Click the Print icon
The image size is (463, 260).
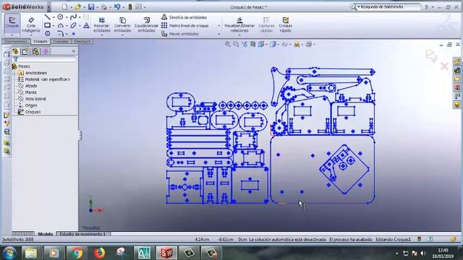[x=104, y=6]
